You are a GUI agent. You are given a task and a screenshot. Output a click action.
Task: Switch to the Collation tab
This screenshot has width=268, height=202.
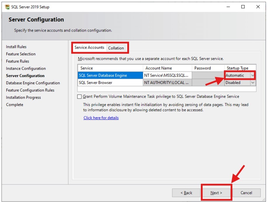coord(116,48)
